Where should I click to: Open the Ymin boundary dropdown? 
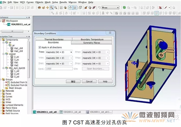tap(71, 58)
